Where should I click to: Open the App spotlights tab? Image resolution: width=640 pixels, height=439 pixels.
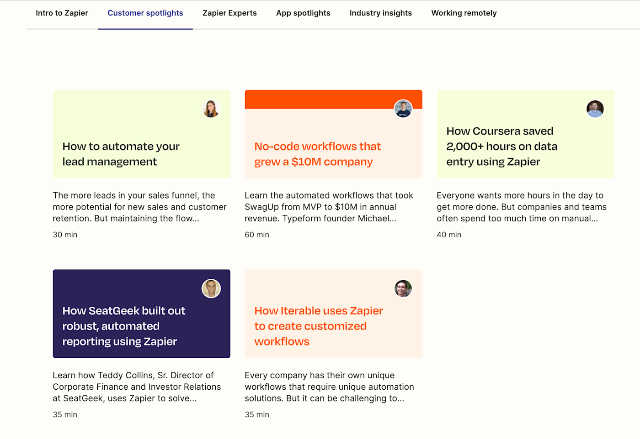tap(303, 13)
